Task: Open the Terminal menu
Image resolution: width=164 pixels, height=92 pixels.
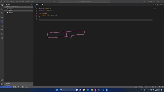Action: (28, 2)
